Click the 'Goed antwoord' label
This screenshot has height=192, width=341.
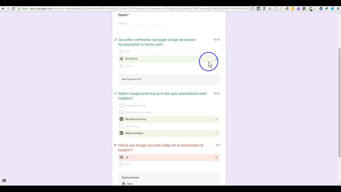click(130, 178)
